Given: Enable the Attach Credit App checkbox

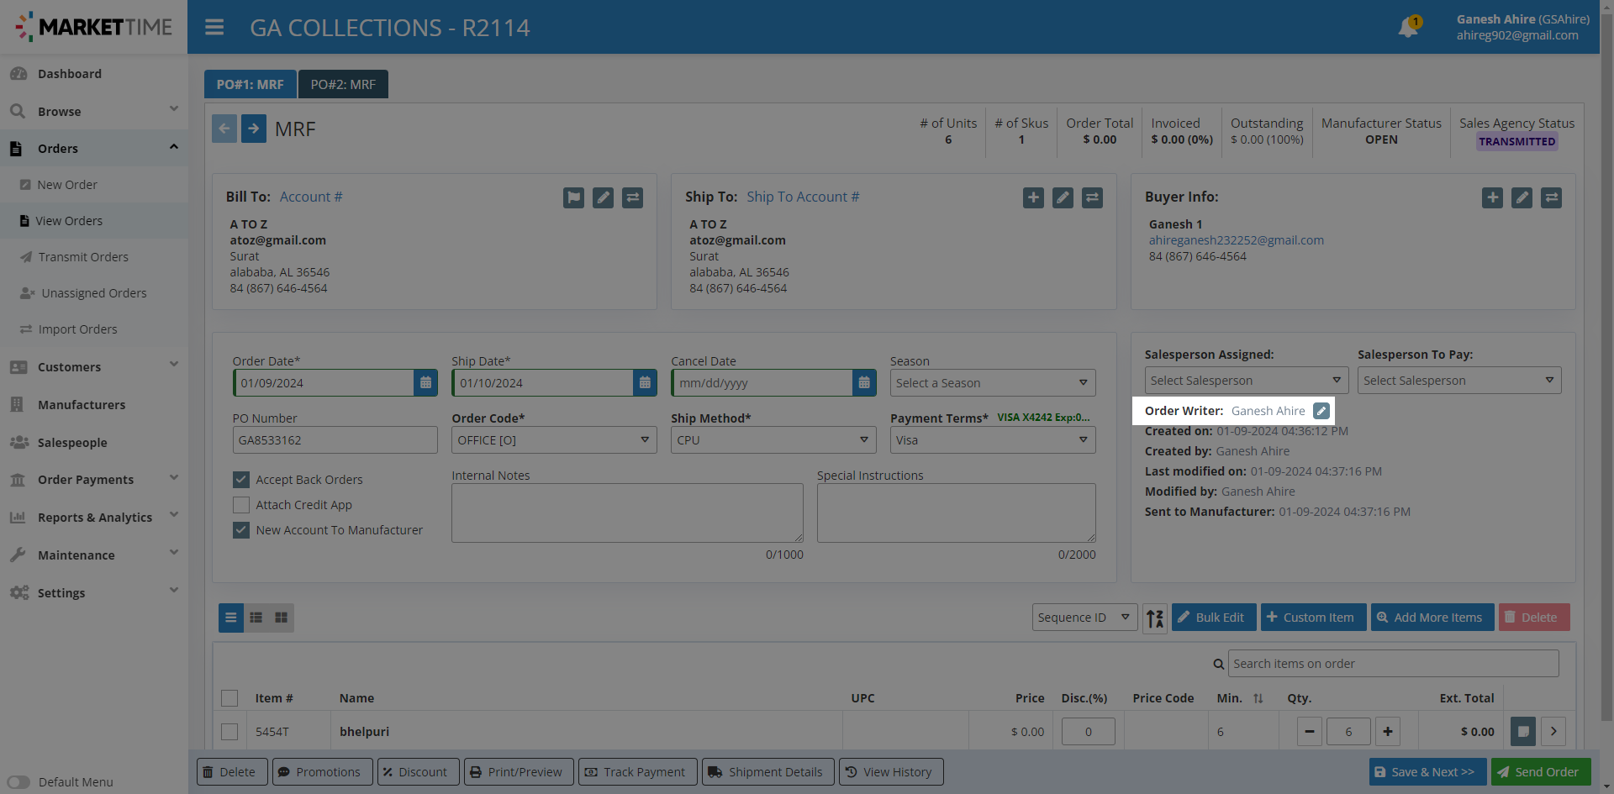Looking at the screenshot, I should tap(241, 505).
